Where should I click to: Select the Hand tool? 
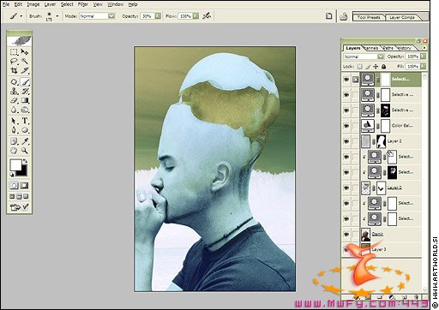14,151
